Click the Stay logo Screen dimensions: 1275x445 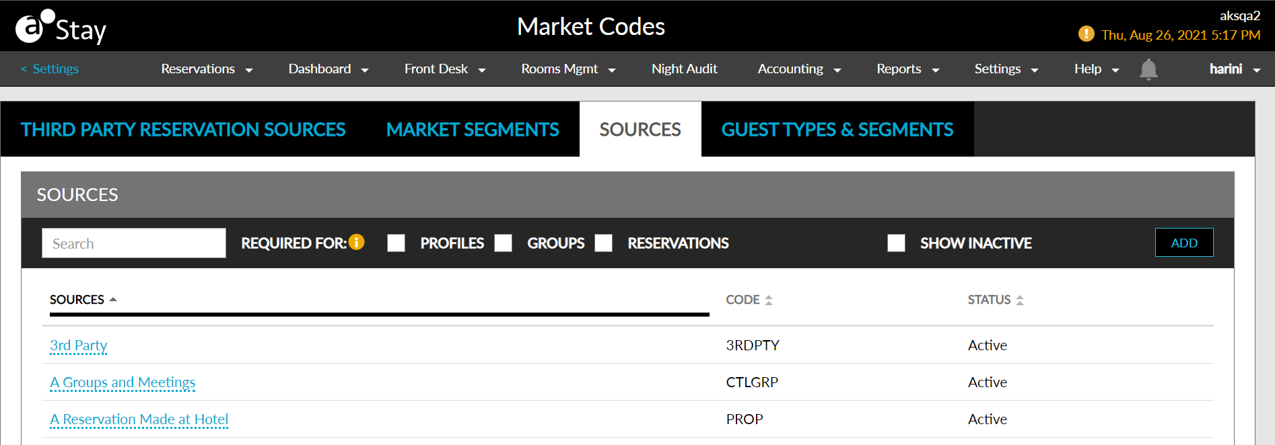pyautogui.click(x=61, y=28)
